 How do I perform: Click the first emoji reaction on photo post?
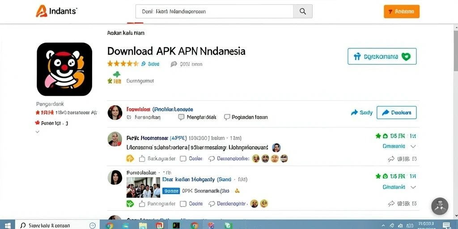254,204
